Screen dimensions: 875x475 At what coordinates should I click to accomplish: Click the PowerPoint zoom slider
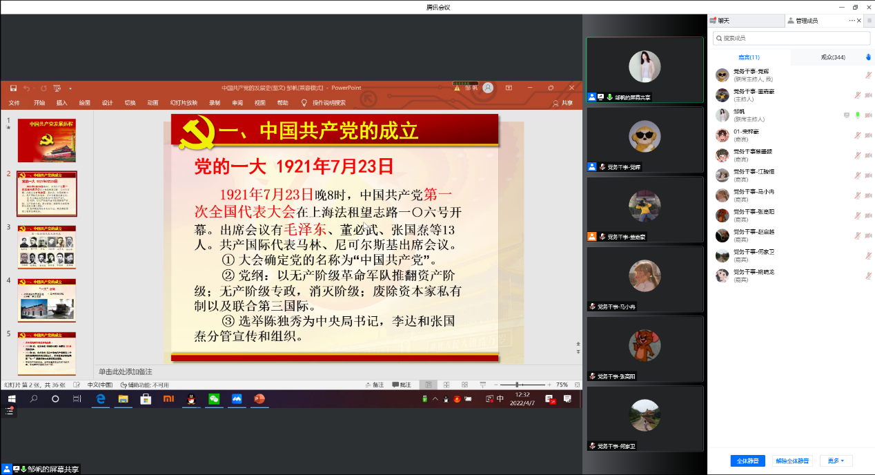[x=517, y=385]
